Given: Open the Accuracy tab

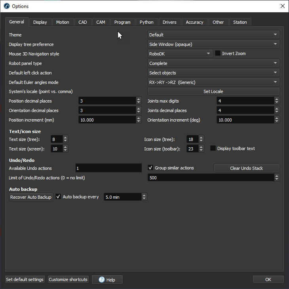Looking at the screenshot, I should pyautogui.click(x=194, y=22).
